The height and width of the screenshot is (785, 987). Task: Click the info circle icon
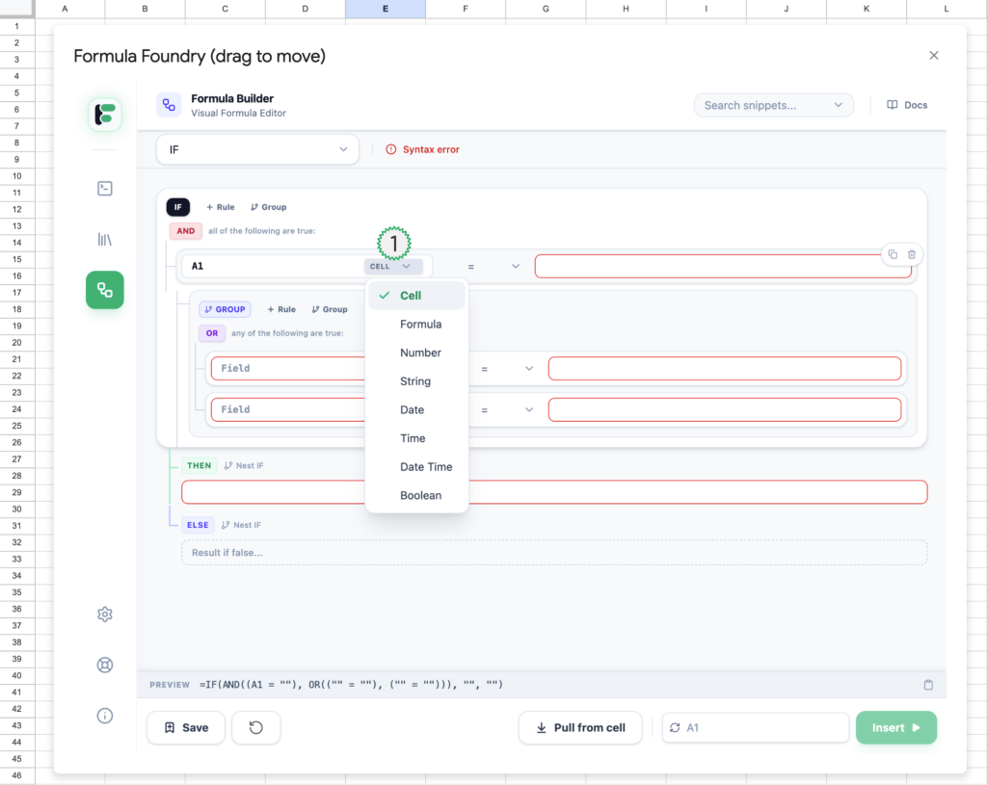tap(105, 715)
